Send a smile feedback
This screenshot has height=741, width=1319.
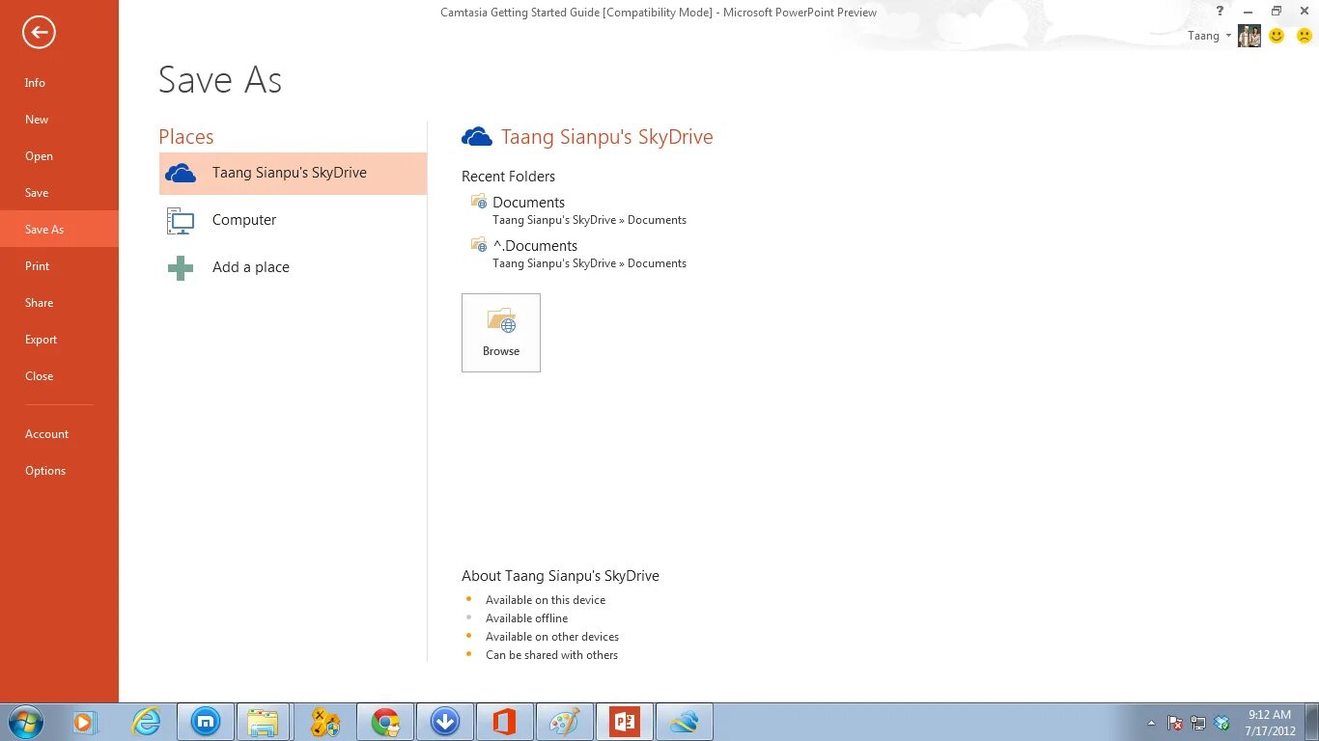(x=1277, y=36)
